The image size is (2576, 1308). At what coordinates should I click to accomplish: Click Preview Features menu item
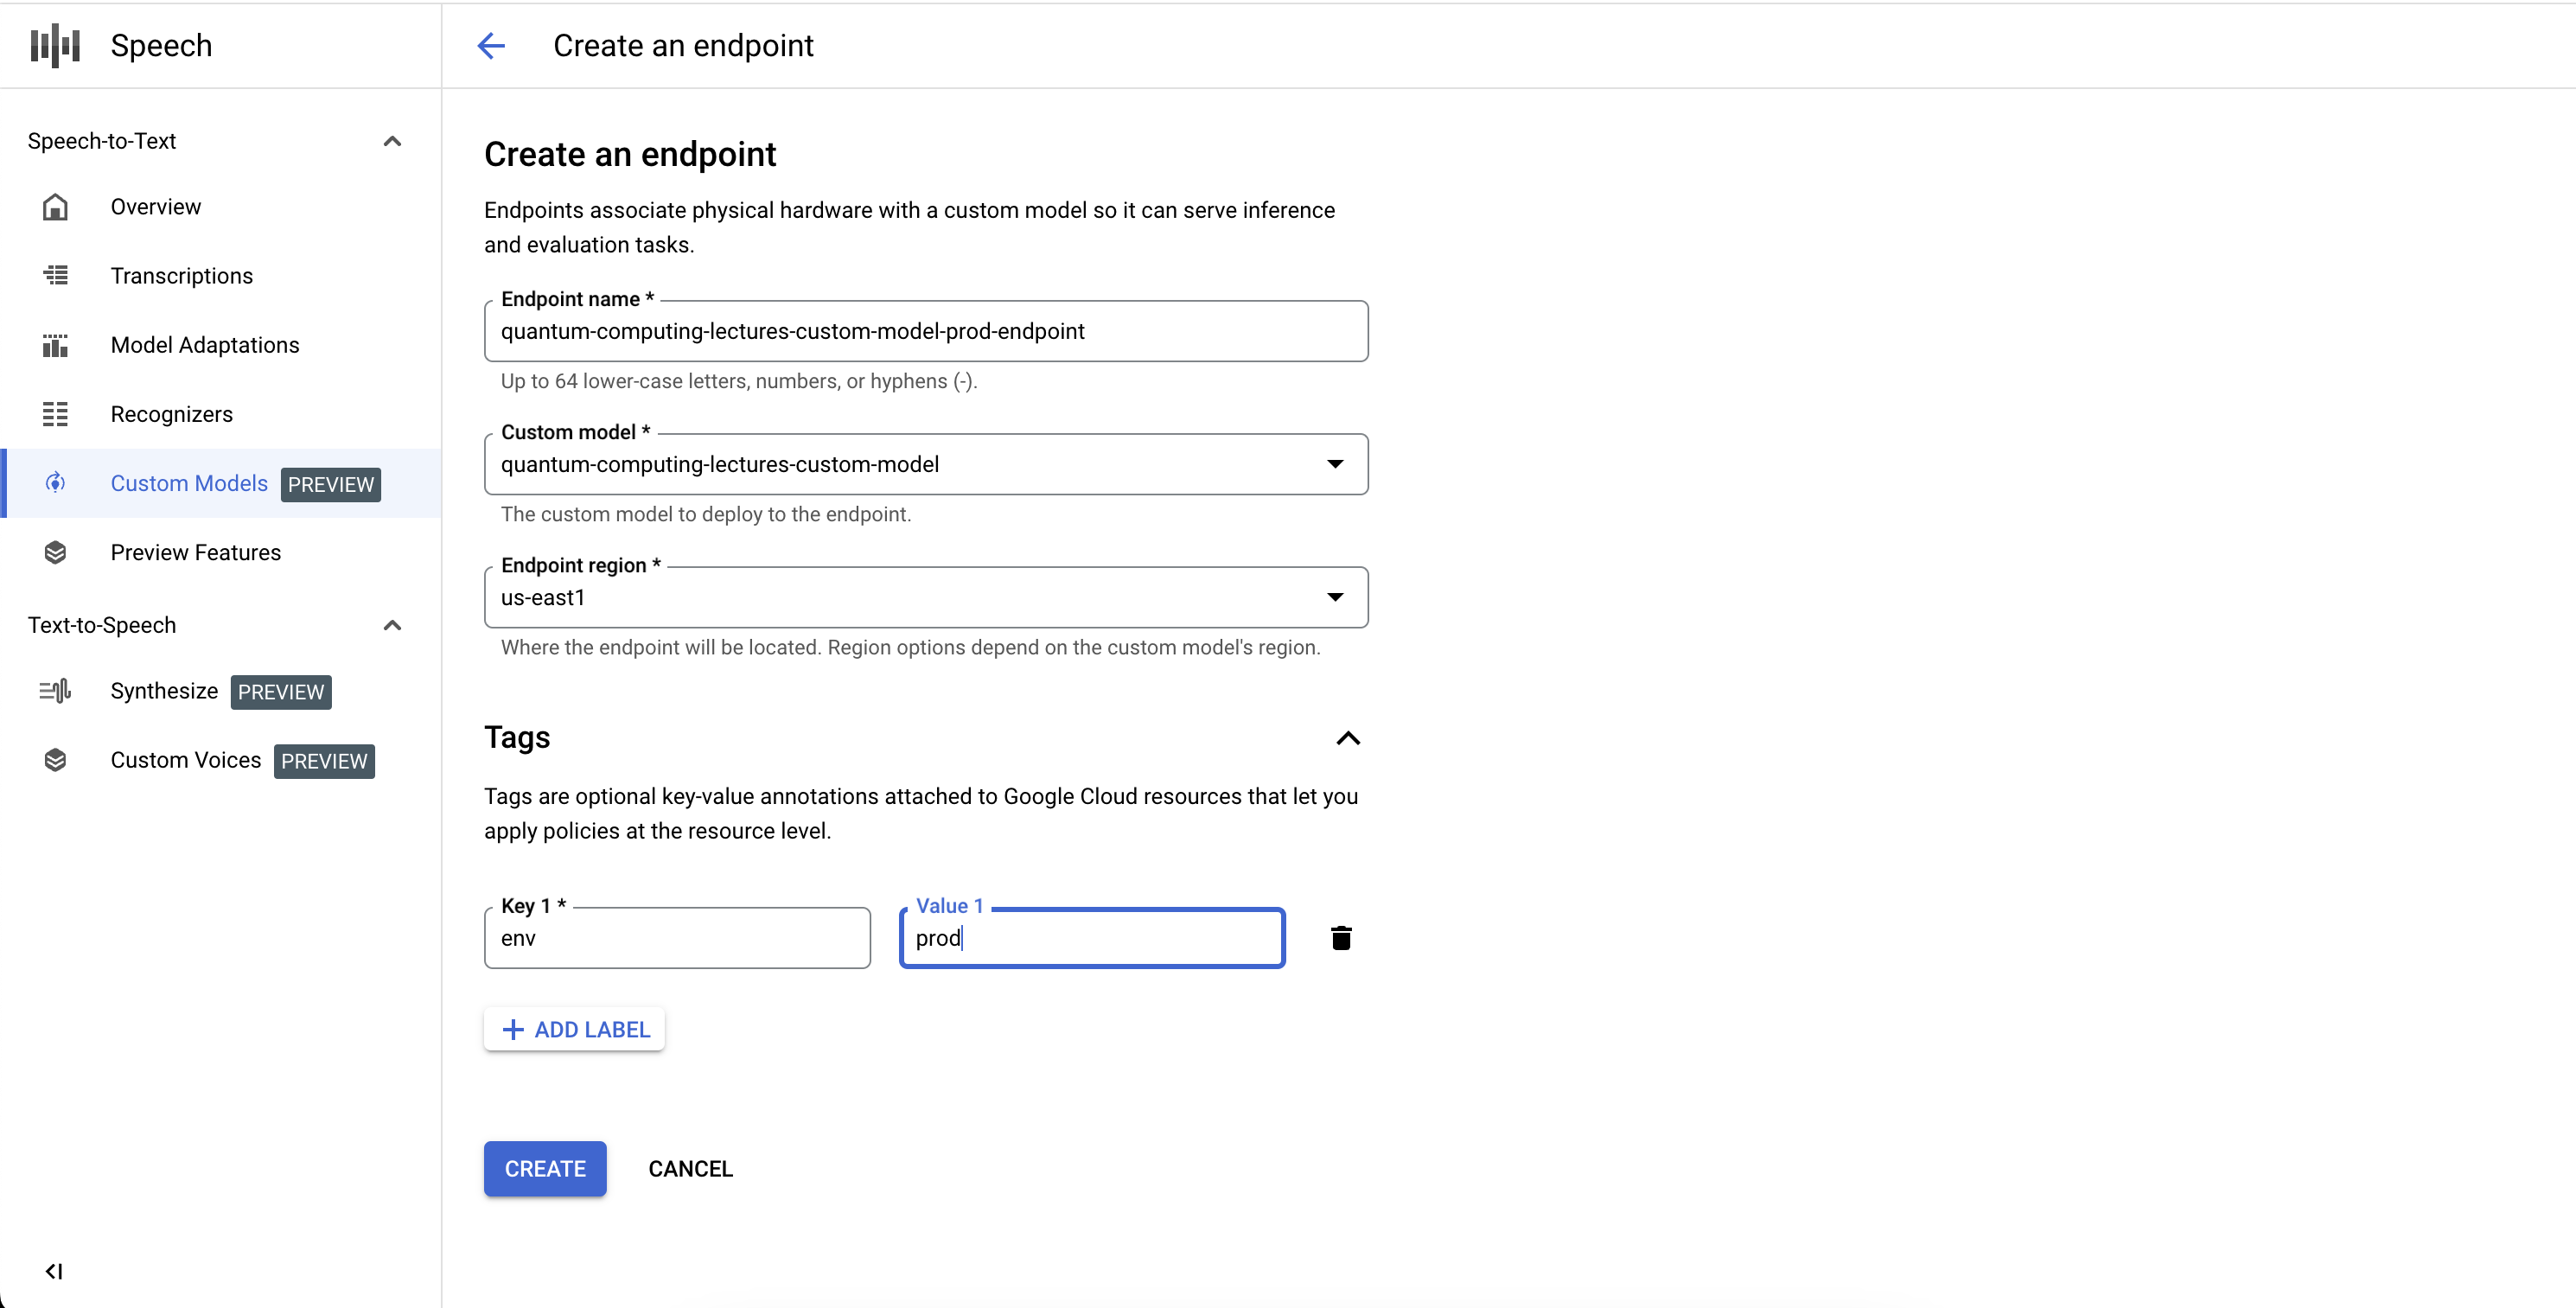[x=195, y=551]
